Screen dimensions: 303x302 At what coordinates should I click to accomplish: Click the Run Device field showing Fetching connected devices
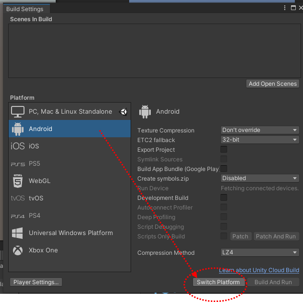(260, 188)
